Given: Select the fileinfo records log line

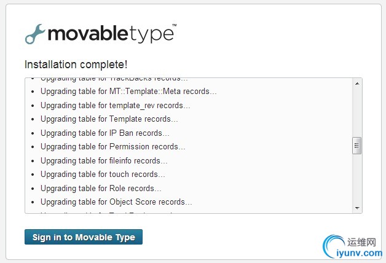Looking at the screenshot, I should point(104,161).
